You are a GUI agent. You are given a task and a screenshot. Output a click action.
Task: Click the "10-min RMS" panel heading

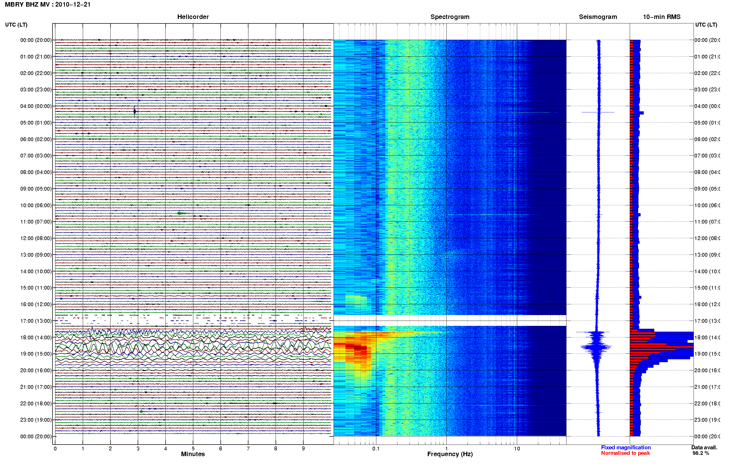[x=661, y=17]
